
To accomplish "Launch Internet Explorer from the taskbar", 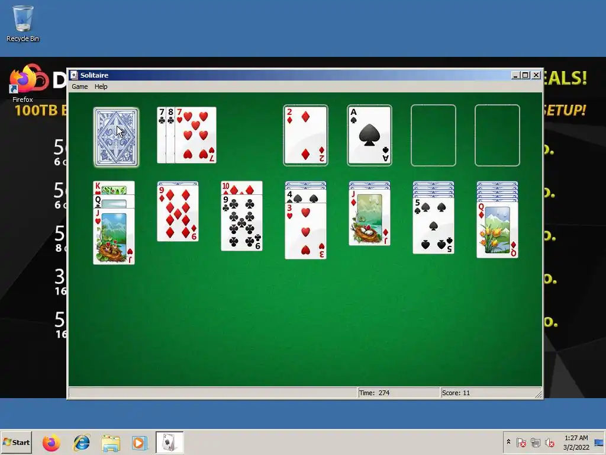I will (82, 443).
